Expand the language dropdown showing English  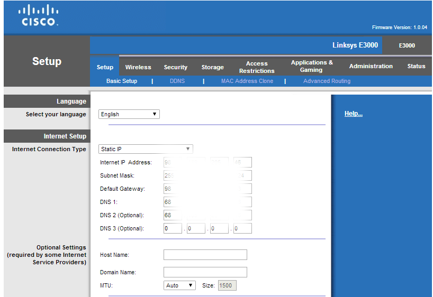[129, 114]
